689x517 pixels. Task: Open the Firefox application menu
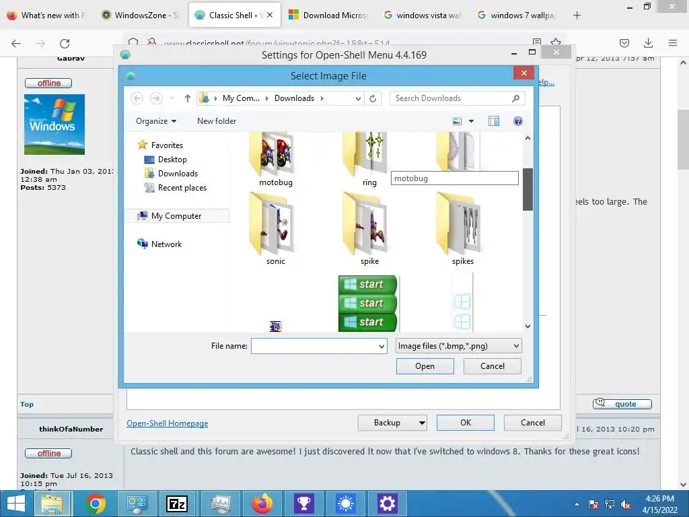pyautogui.click(x=673, y=43)
